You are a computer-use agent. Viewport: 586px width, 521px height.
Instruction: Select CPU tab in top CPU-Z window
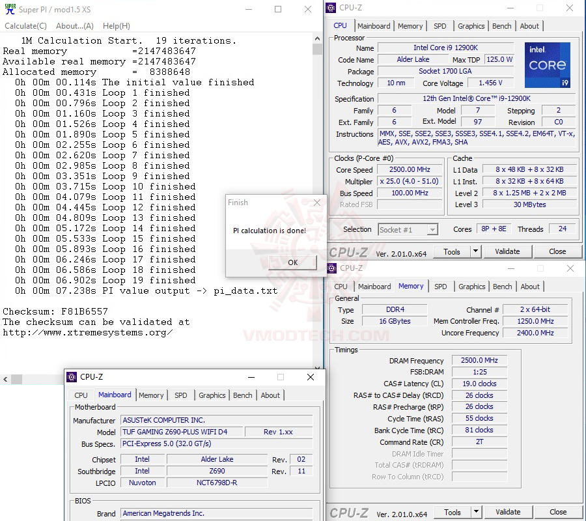340,25
